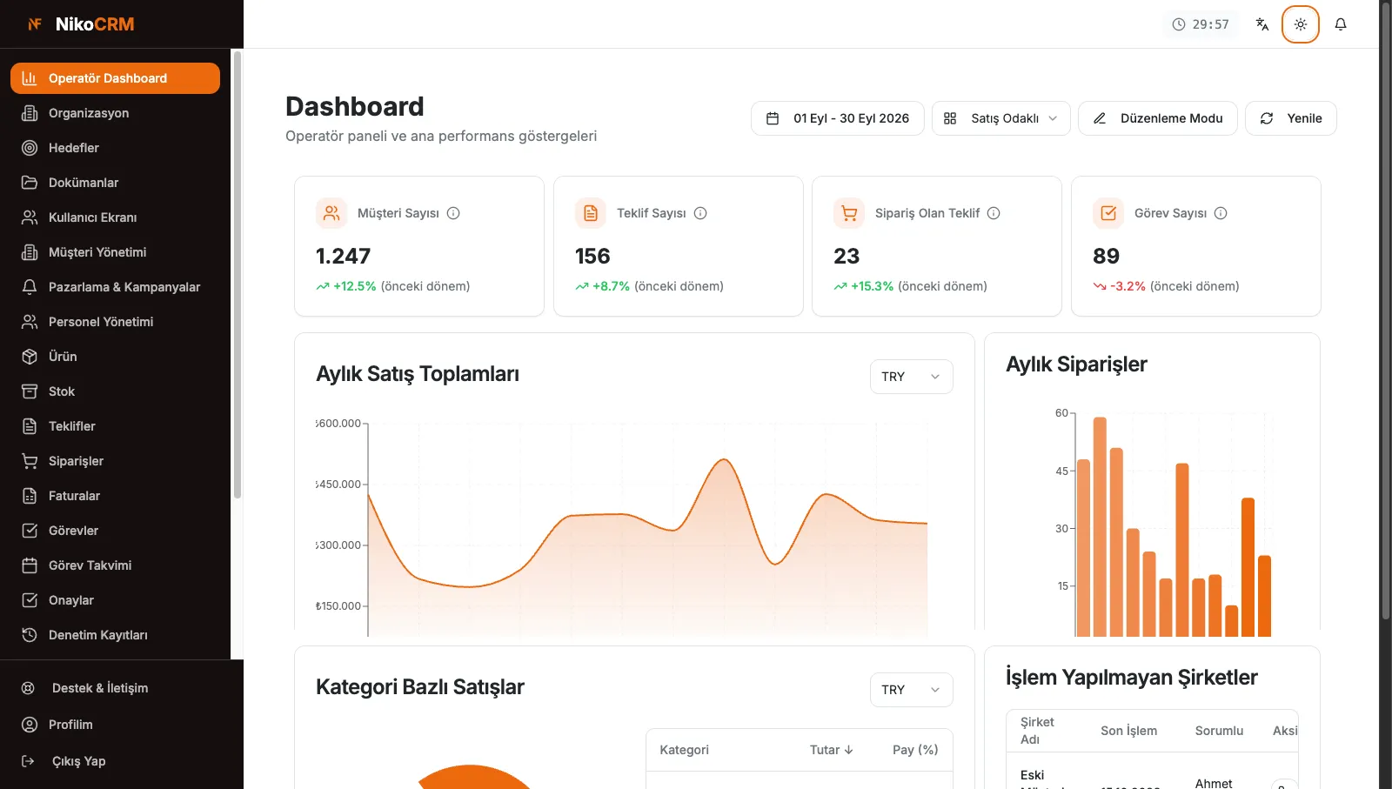This screenshot has height=789, width=1392.
Task: Click the sidebar vertical scrollbar
Action: pyautogui.click(x=237, y=275)
